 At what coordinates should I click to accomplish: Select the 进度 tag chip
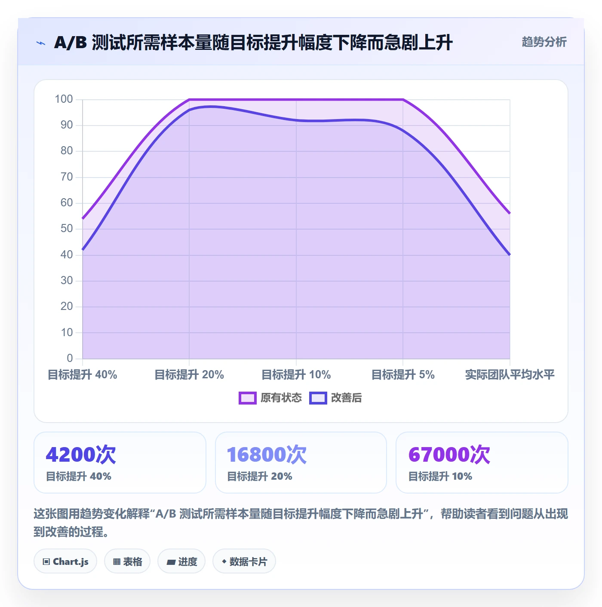coord(181,561)
